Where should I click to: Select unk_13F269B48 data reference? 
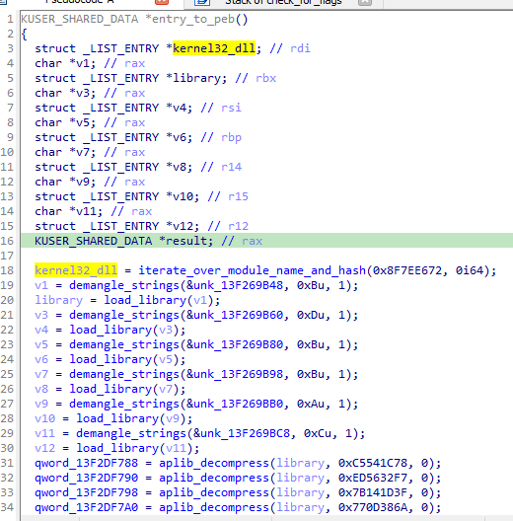(x=238, y=285)
